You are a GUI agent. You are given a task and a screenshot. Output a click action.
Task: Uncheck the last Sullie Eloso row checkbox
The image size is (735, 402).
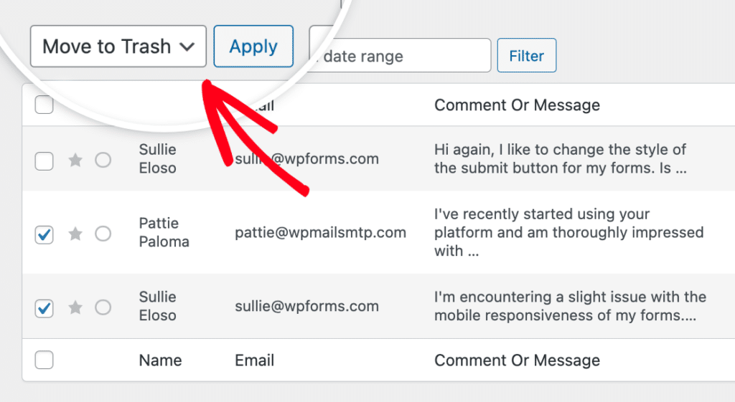click(45, 308)
